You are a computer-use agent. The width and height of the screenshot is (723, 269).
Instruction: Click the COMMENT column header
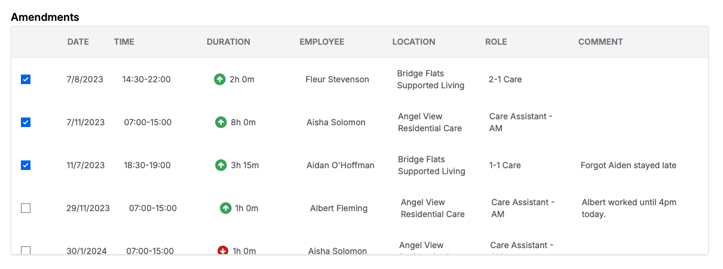point(601,42)
